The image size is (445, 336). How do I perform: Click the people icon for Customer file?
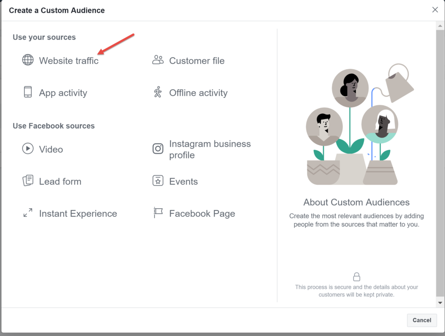(x=158, y=60)
